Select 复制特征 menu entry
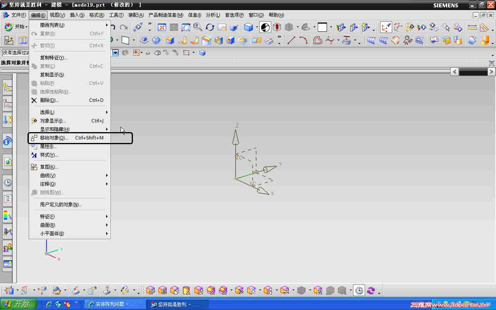Screen dimensions: 496x310 pyautogui.click(x=70, y=58)
